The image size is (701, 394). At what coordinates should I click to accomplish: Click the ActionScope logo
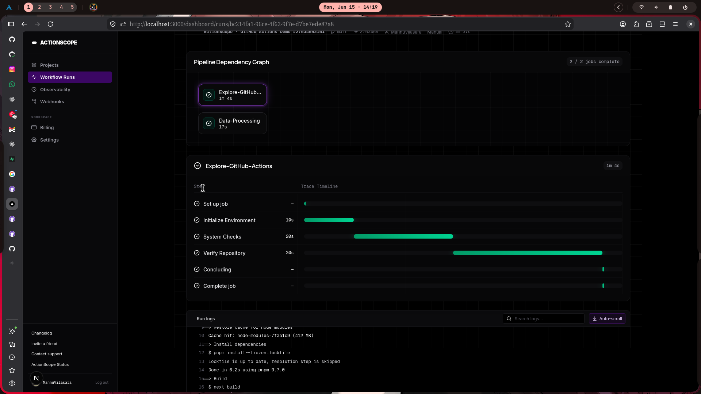[x=54, y=43]
